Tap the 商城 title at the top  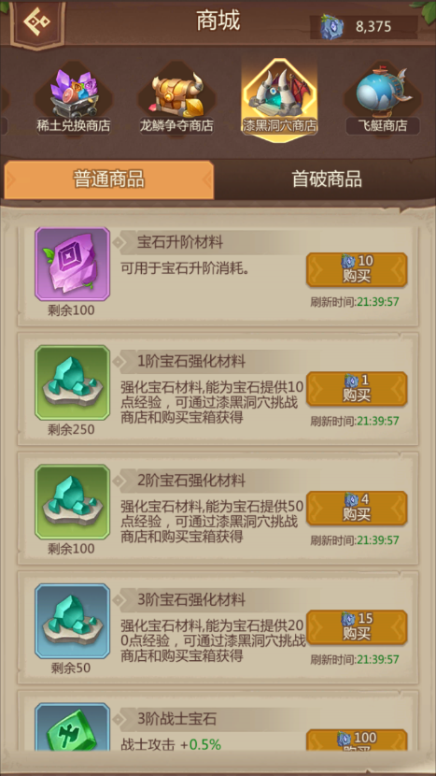point(218,22)
